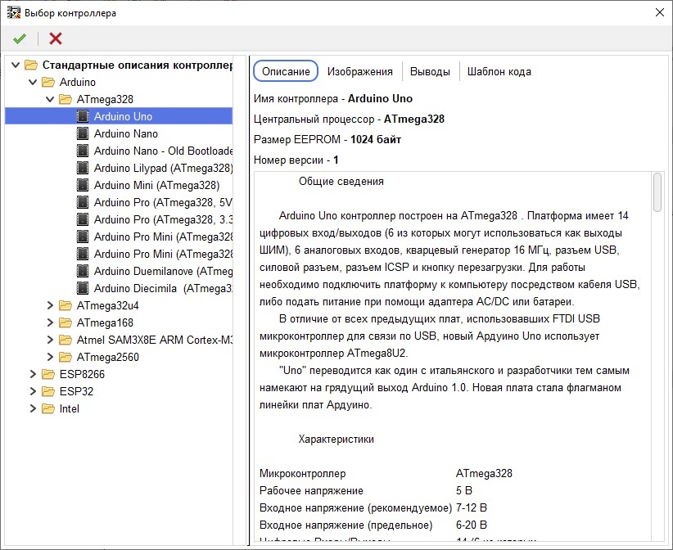Viewport: 673px width, 550px height.
Task: Click the ATmega2560 folder icon
Action: [65, 357]
